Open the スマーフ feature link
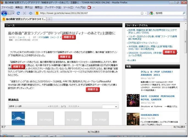Image resolution: width=188 pixels, height=138 pixels. 153,38
